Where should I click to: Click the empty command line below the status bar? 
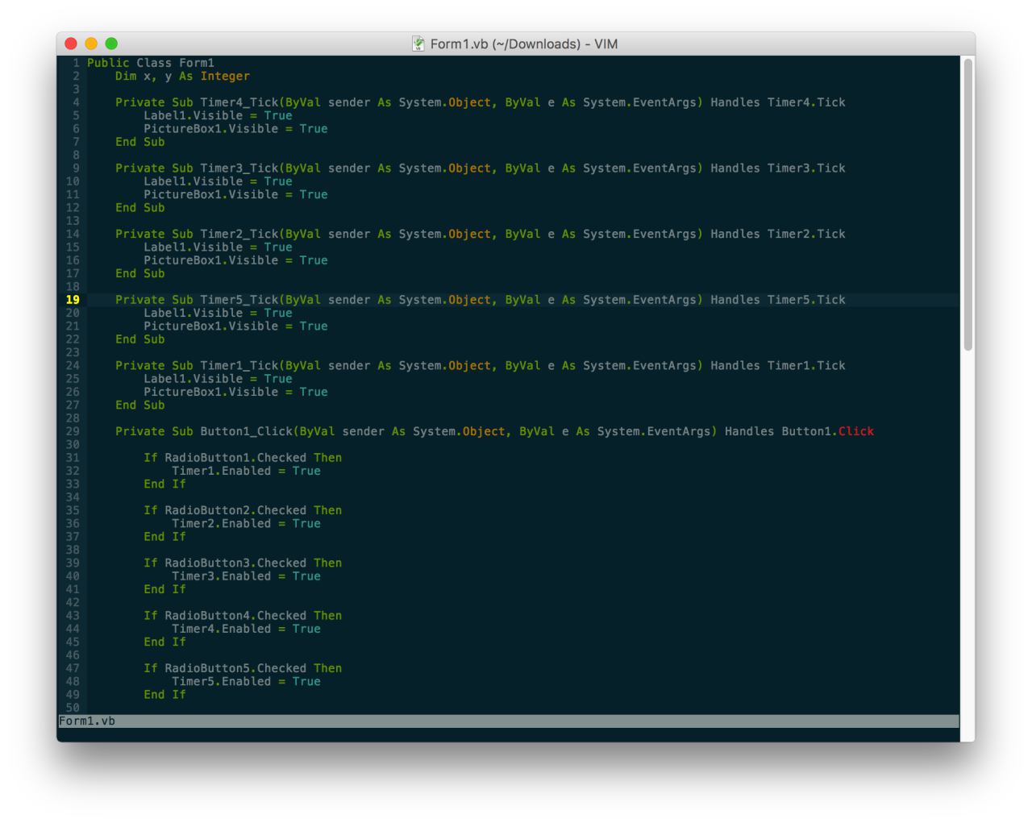[508, 734]
